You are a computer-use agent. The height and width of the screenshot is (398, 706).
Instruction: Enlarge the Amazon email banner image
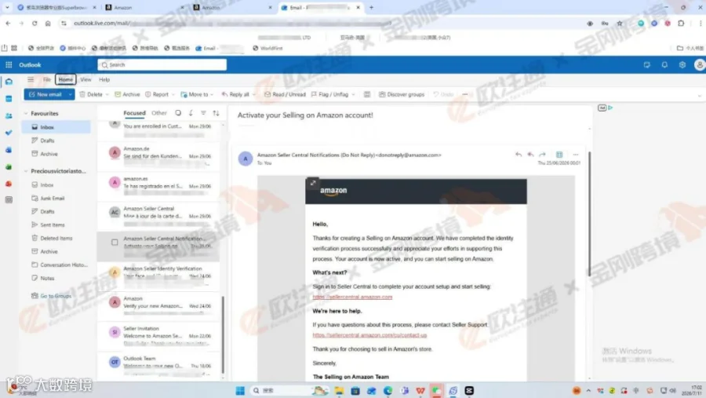click(x=313, y=183)
